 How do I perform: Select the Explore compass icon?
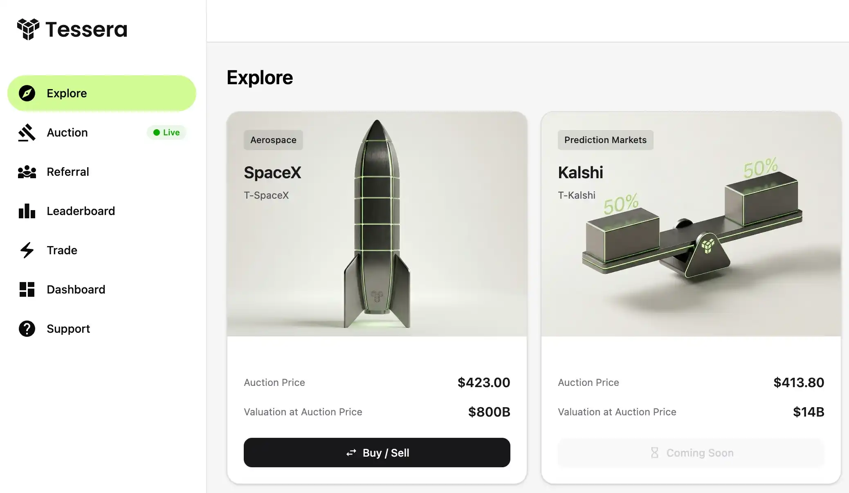point(26,93)
